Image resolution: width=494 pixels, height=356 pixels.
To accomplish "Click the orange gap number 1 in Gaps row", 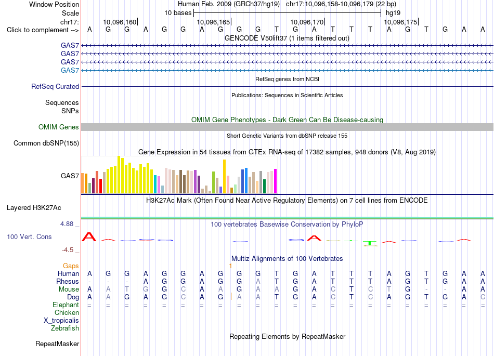I will pyautogui.click(x=230, y=266).
